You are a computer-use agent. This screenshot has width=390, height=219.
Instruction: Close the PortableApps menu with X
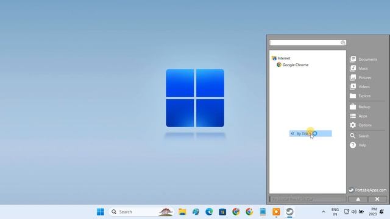(x=377, y=199)
